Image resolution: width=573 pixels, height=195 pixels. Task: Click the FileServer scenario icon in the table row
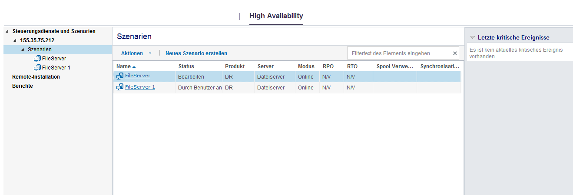(x=120, y=76)
